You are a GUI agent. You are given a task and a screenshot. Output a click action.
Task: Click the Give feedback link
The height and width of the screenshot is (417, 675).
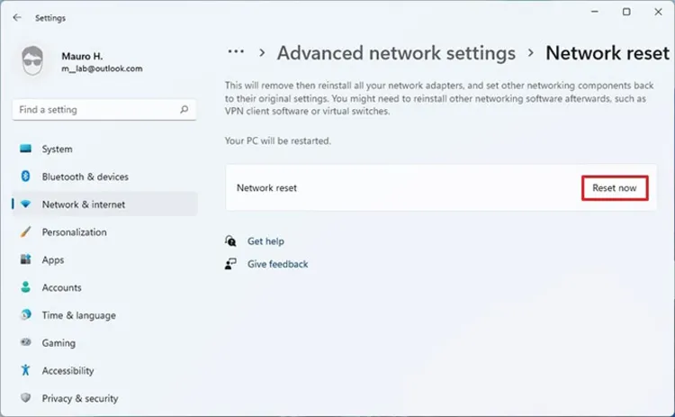click(278, 264)
